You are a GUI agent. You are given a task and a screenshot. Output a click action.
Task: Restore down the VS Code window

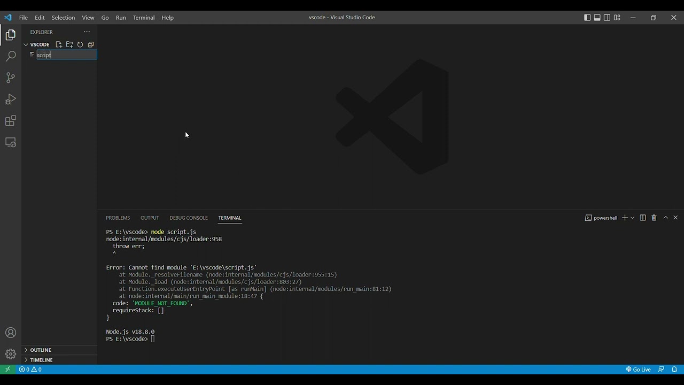pos(654,18)
